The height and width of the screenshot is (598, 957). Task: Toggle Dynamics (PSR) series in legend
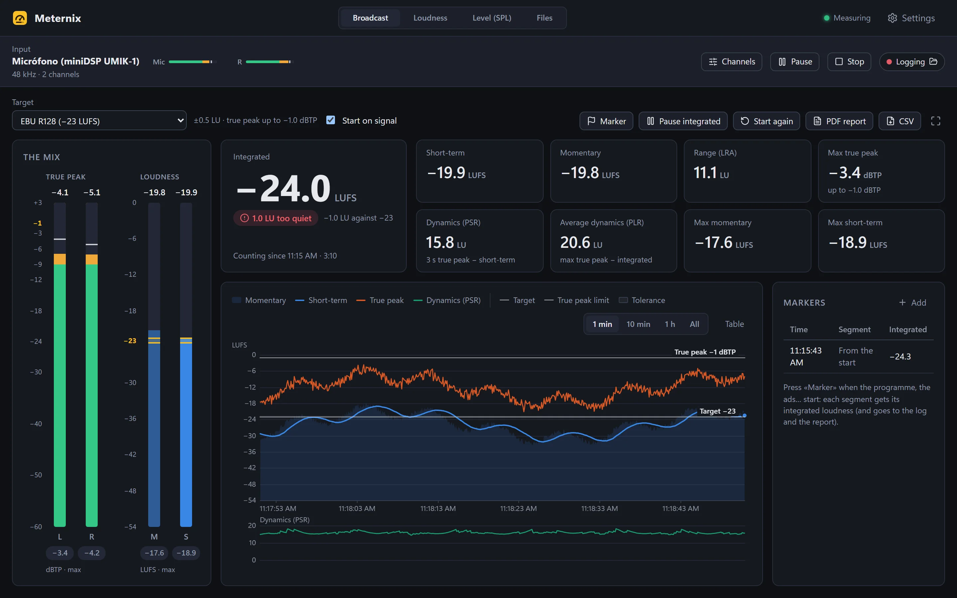pyautogui.click(x=447, y=300)
